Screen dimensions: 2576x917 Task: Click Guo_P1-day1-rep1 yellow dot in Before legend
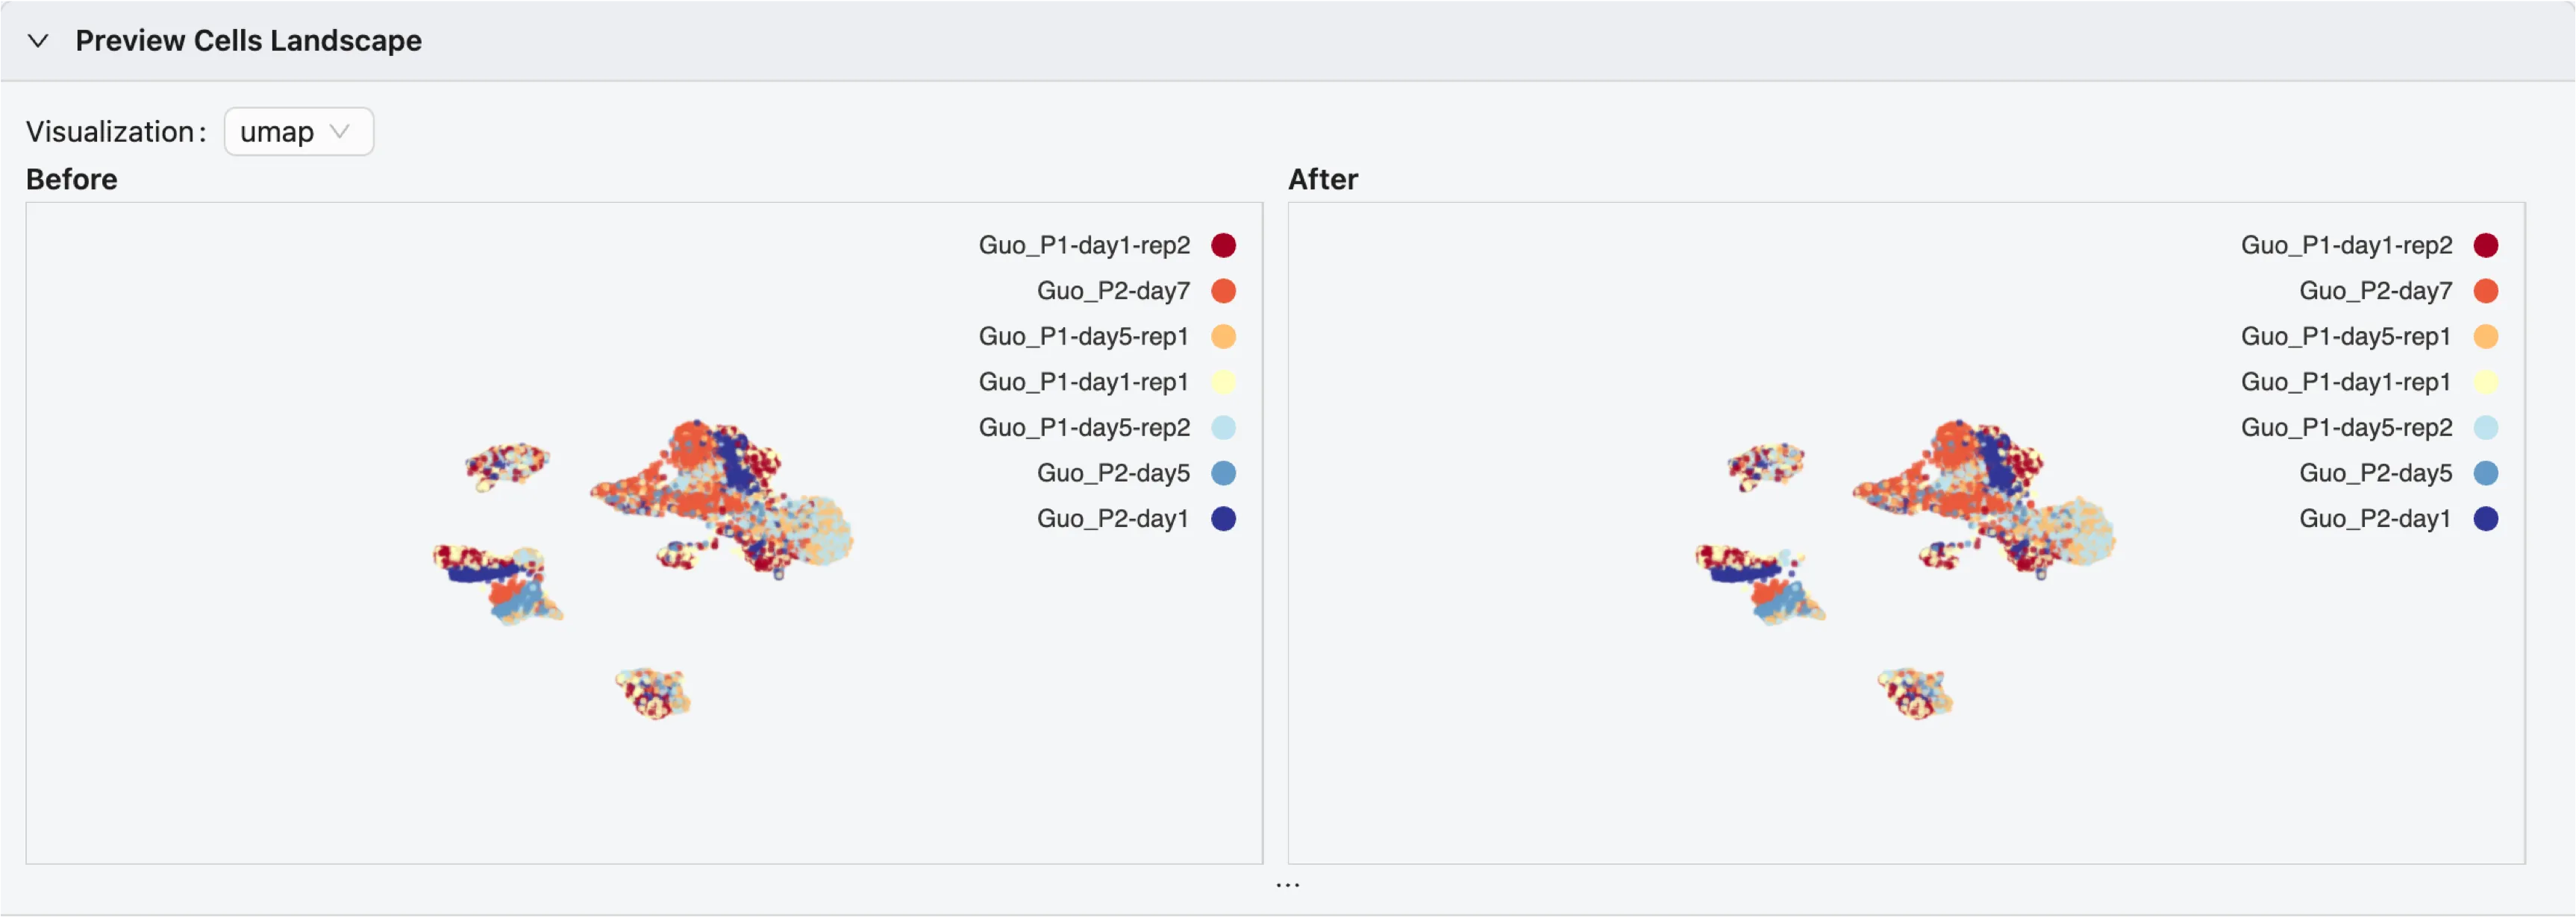point(1223,382)
